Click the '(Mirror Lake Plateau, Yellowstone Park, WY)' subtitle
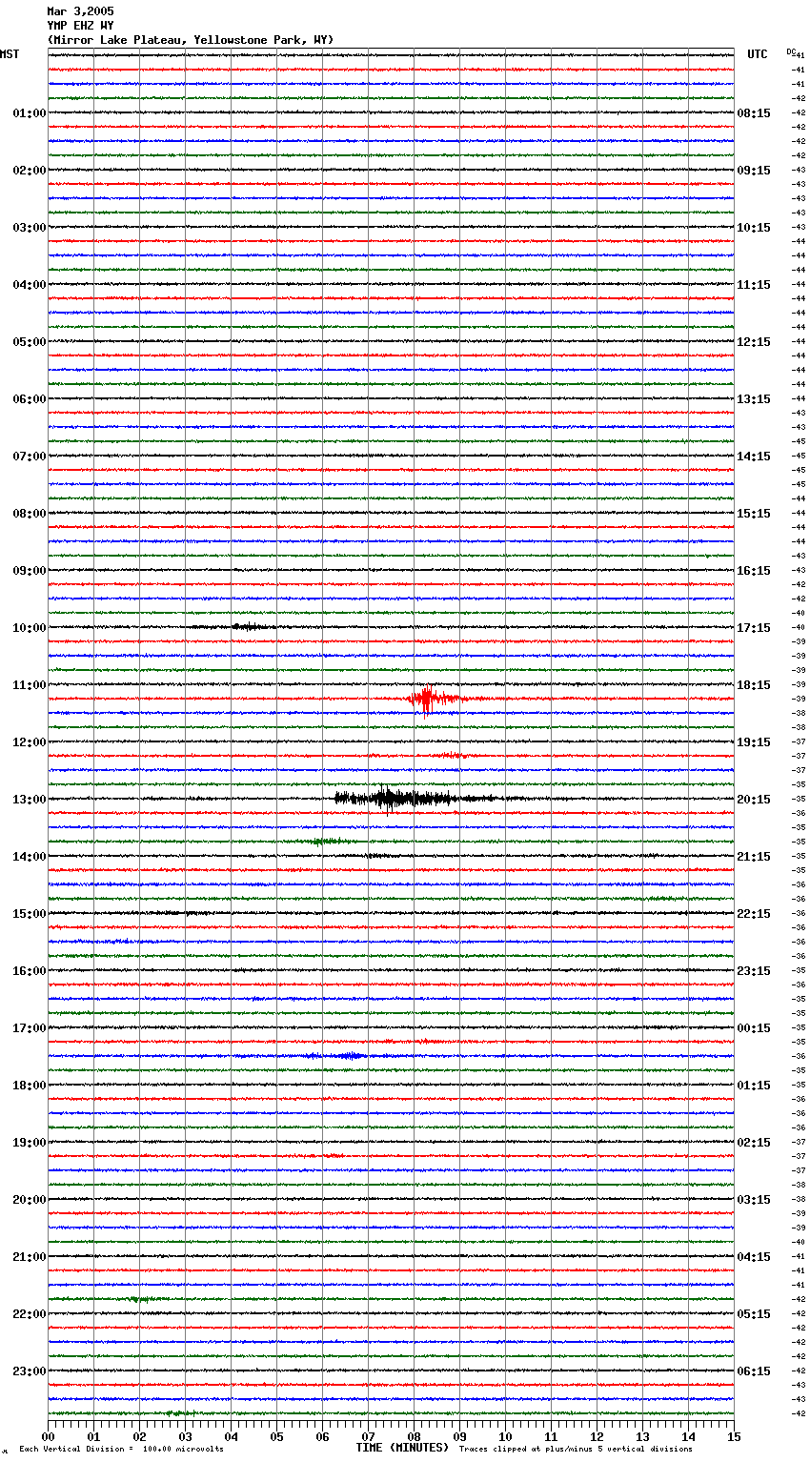Screen dimensions: 810x1462 pyautogui.click(x=191, y=40)
